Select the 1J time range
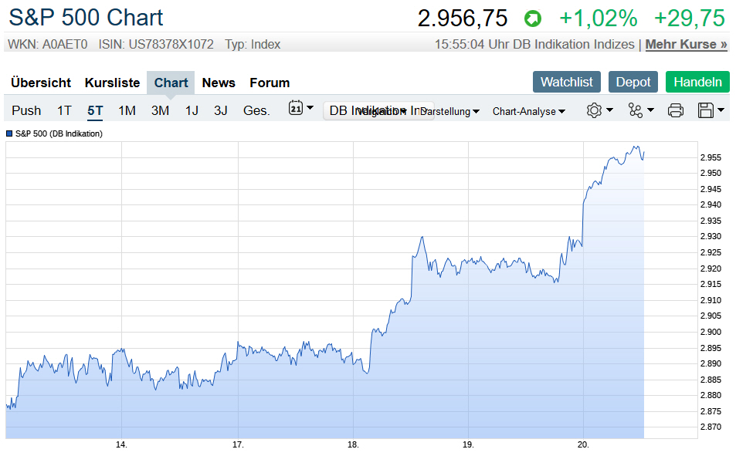Image resolution: width=736 pixels, height=456 pixels. (192, 110)
